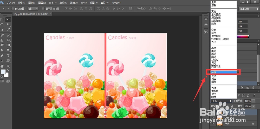The image size is (260, 129).
Task: Open the 滤镜(T) menu
Action: 74,3
